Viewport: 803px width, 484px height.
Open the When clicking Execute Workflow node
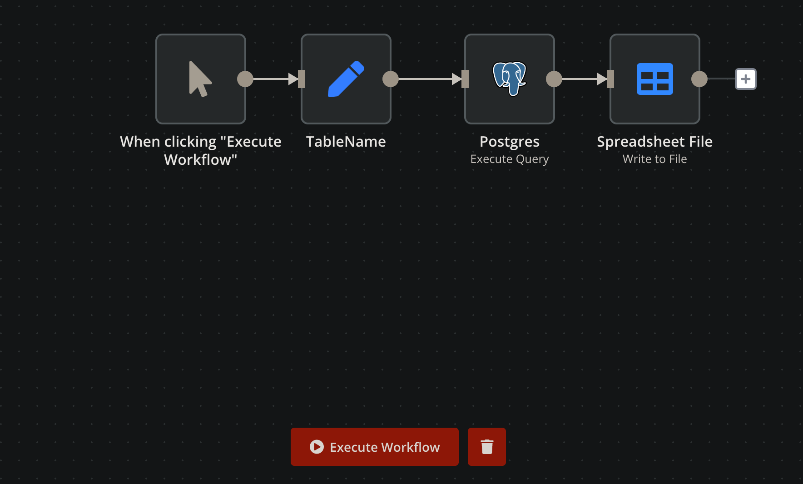point(200,79)
